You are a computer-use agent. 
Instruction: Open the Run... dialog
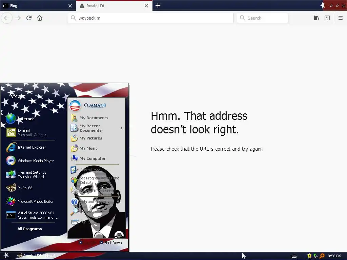coord(81,222)
